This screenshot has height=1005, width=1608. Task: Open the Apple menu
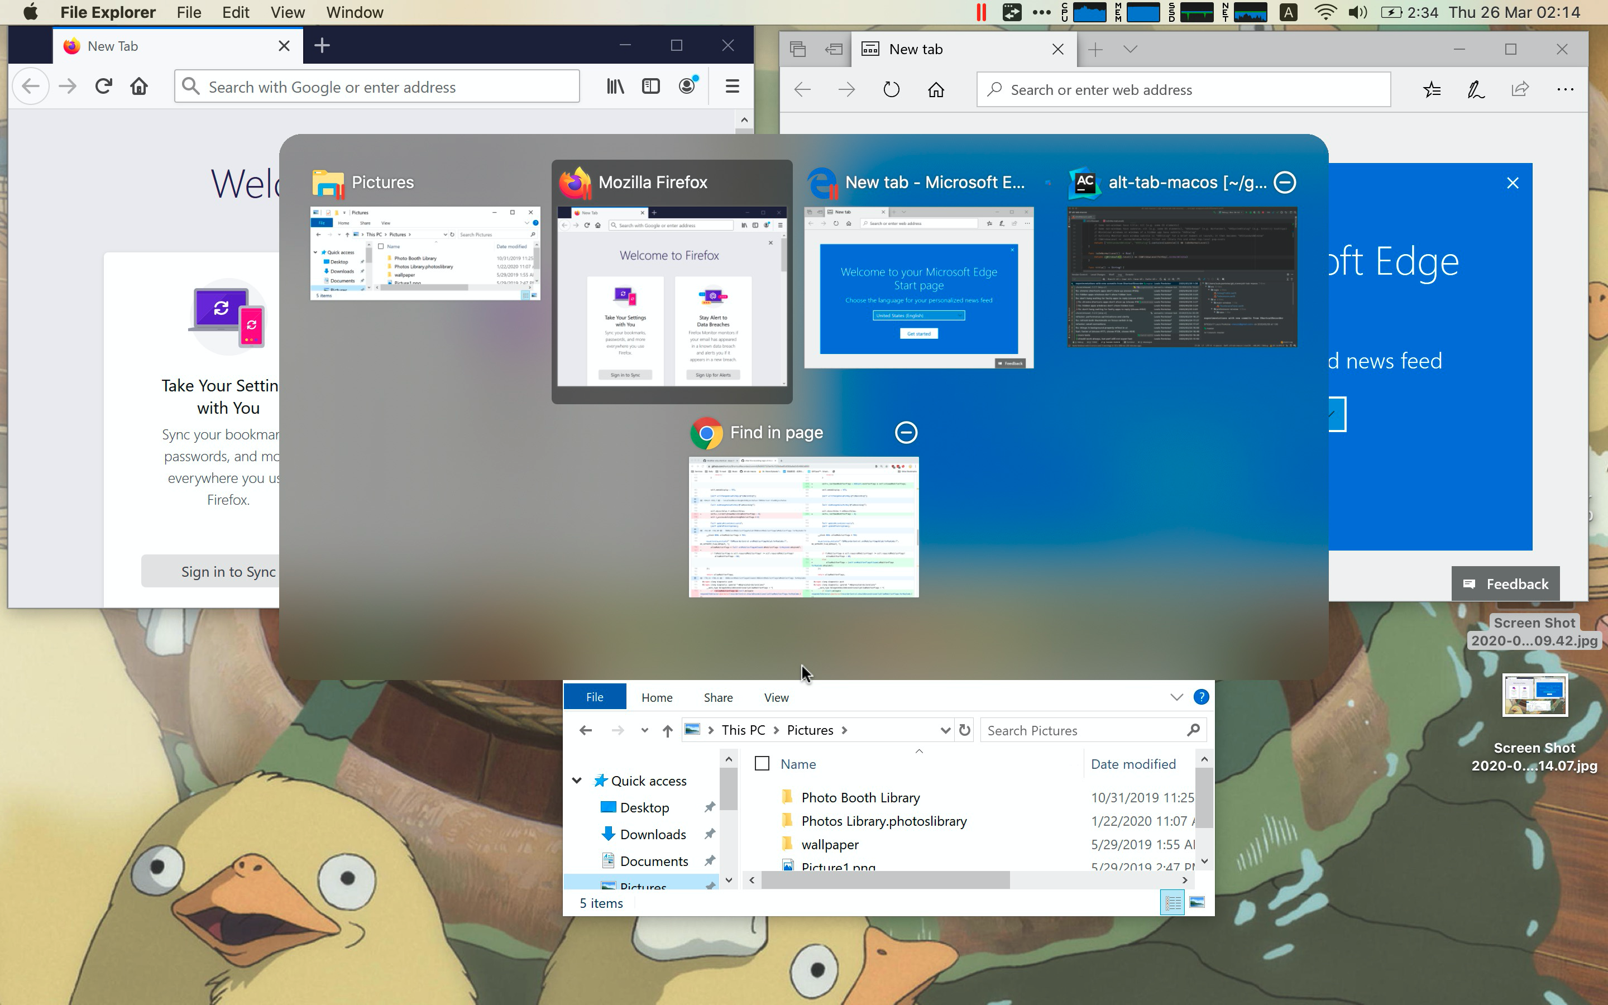pos(30,12)
